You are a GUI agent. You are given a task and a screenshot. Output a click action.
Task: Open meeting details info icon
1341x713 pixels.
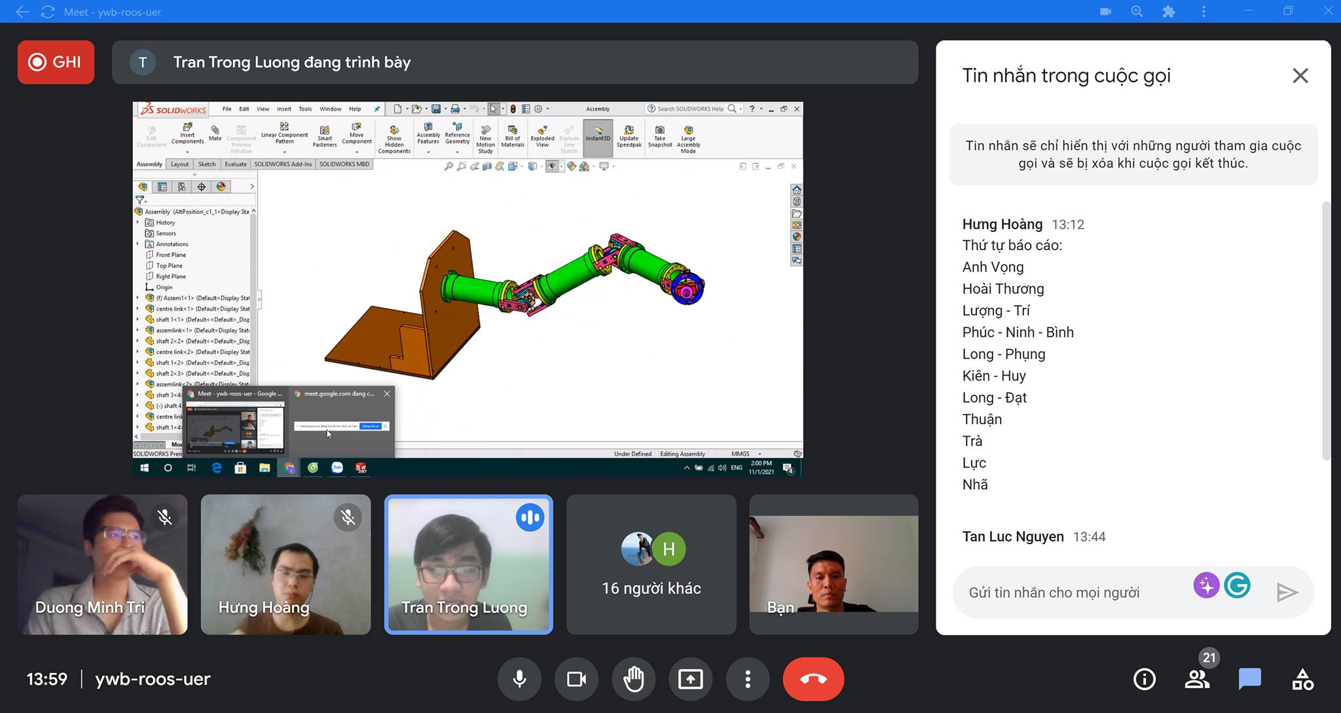click(1145, 679)
